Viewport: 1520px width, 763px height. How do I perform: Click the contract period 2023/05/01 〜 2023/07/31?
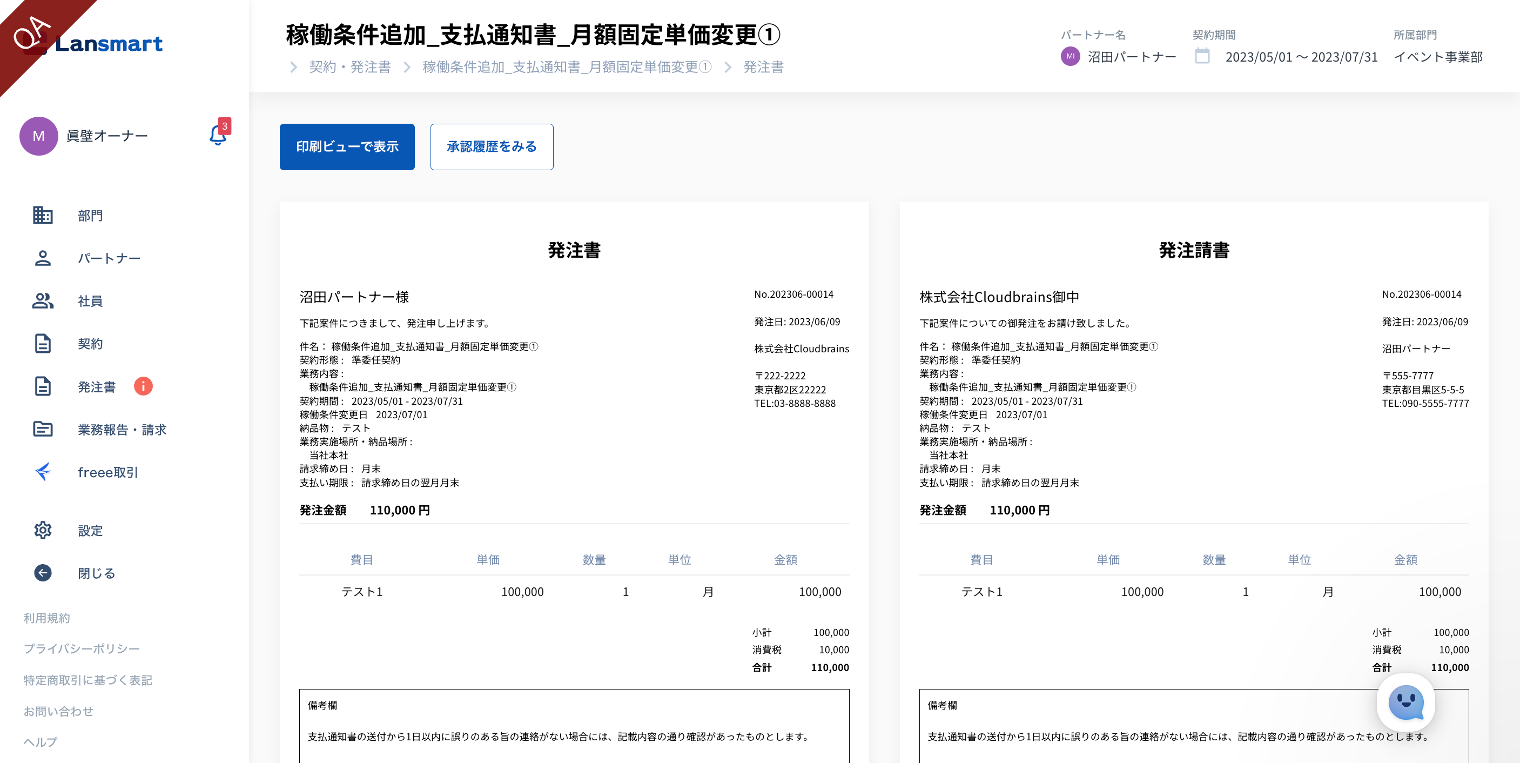1301,57
